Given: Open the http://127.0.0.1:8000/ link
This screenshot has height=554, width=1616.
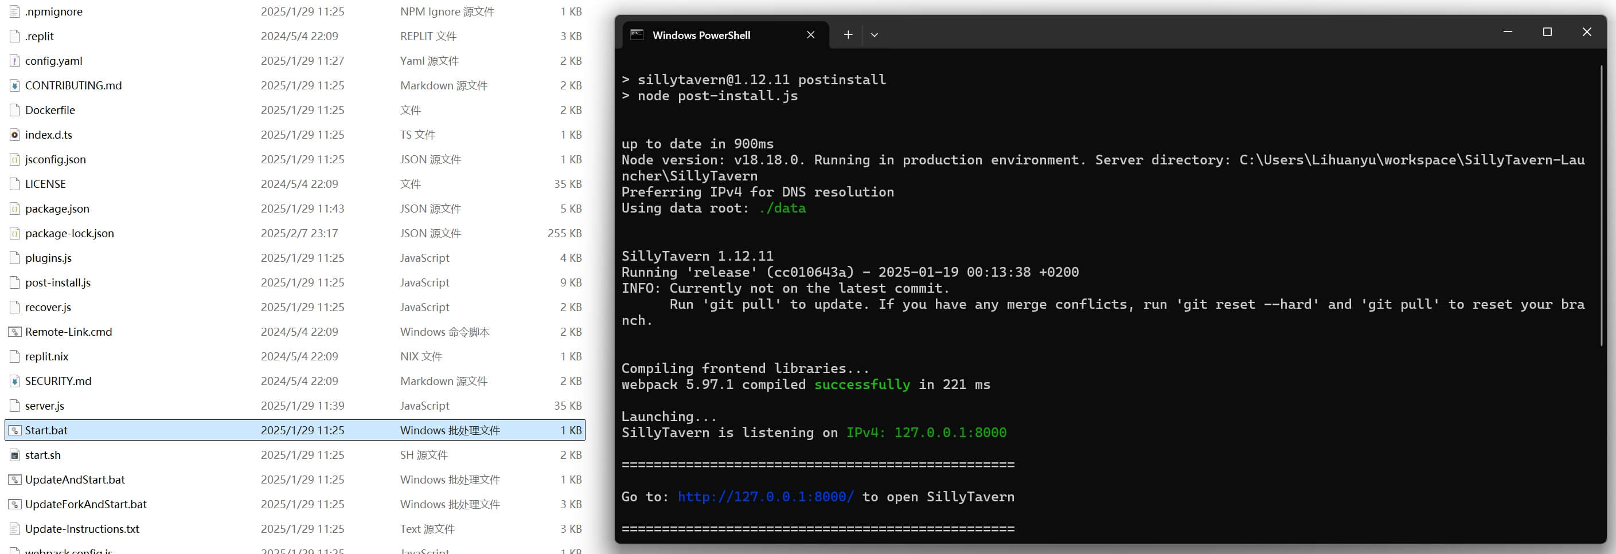Looking at the screenshot, I should tap(766, 497).
